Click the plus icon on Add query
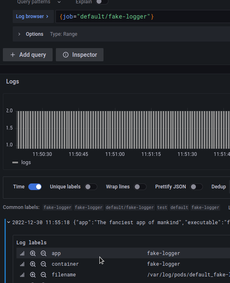Viewport: 230px width, 283px height. [x=13, y=55]
